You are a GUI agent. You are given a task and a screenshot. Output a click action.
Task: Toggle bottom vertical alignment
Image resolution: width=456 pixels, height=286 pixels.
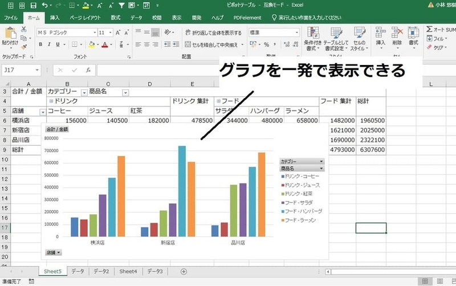pyautogui.click(x=155, y=32)
